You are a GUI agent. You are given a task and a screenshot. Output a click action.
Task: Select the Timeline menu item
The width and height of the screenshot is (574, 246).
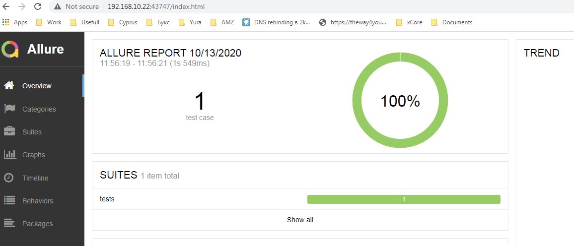(x=42, y=178)
